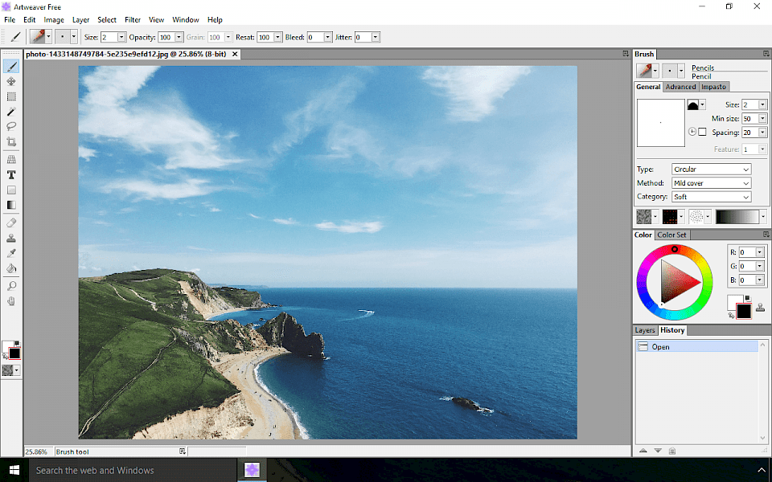
Task: Open the Layer menu
Action: (80, 19)
